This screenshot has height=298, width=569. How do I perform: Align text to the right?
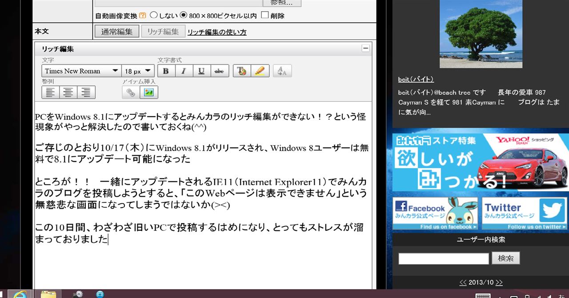[86, 92]
